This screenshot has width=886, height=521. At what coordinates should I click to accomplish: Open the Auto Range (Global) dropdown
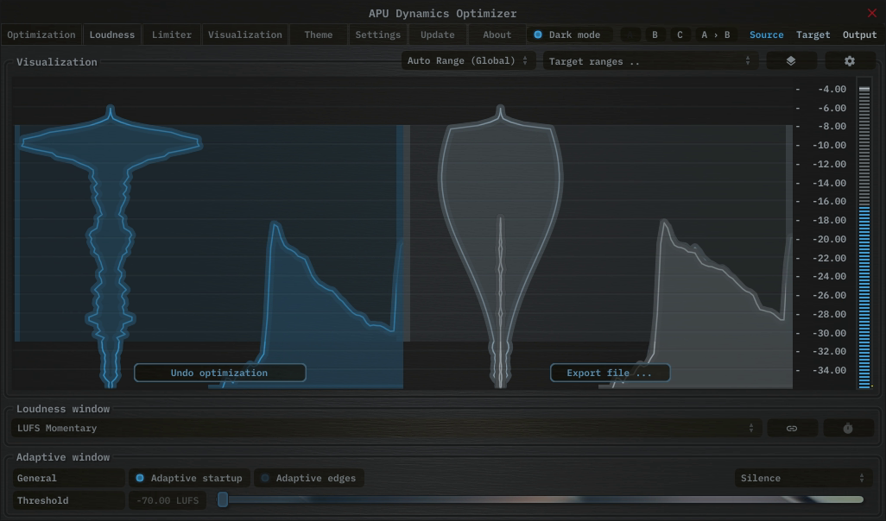pyautogui.click(x=467, y=61)
